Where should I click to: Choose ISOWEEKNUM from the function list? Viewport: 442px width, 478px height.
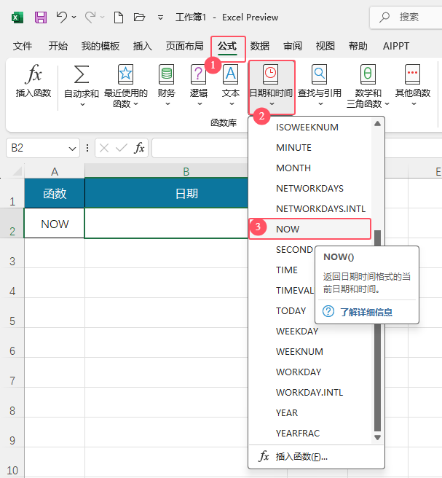pos(310,127)
